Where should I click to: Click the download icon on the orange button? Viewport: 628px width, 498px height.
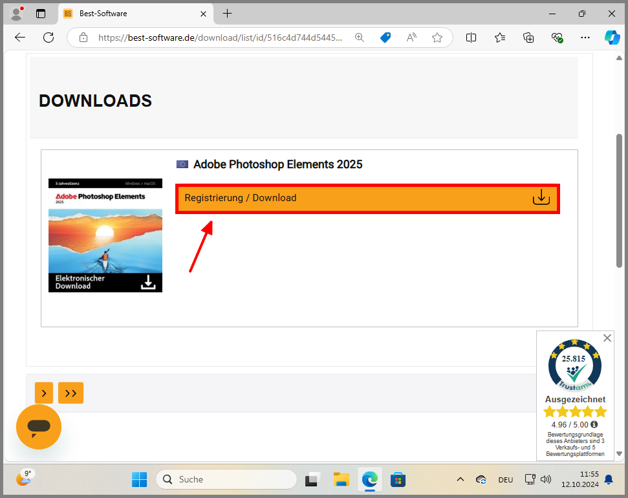coord(541,197)
